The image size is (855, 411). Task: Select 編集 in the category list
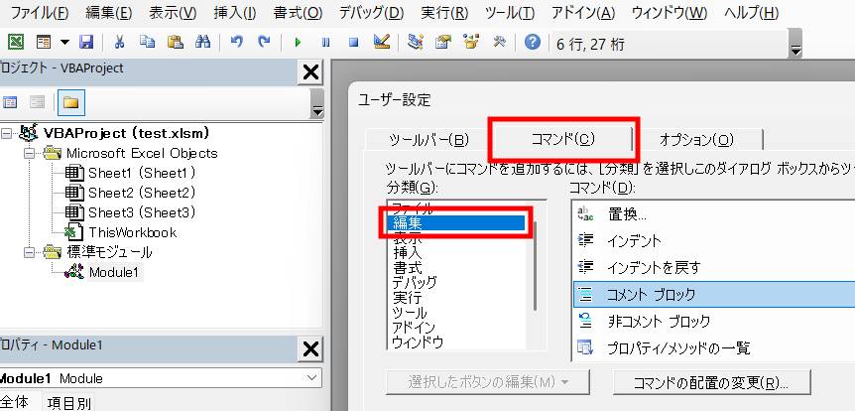(x=456, y=222)
